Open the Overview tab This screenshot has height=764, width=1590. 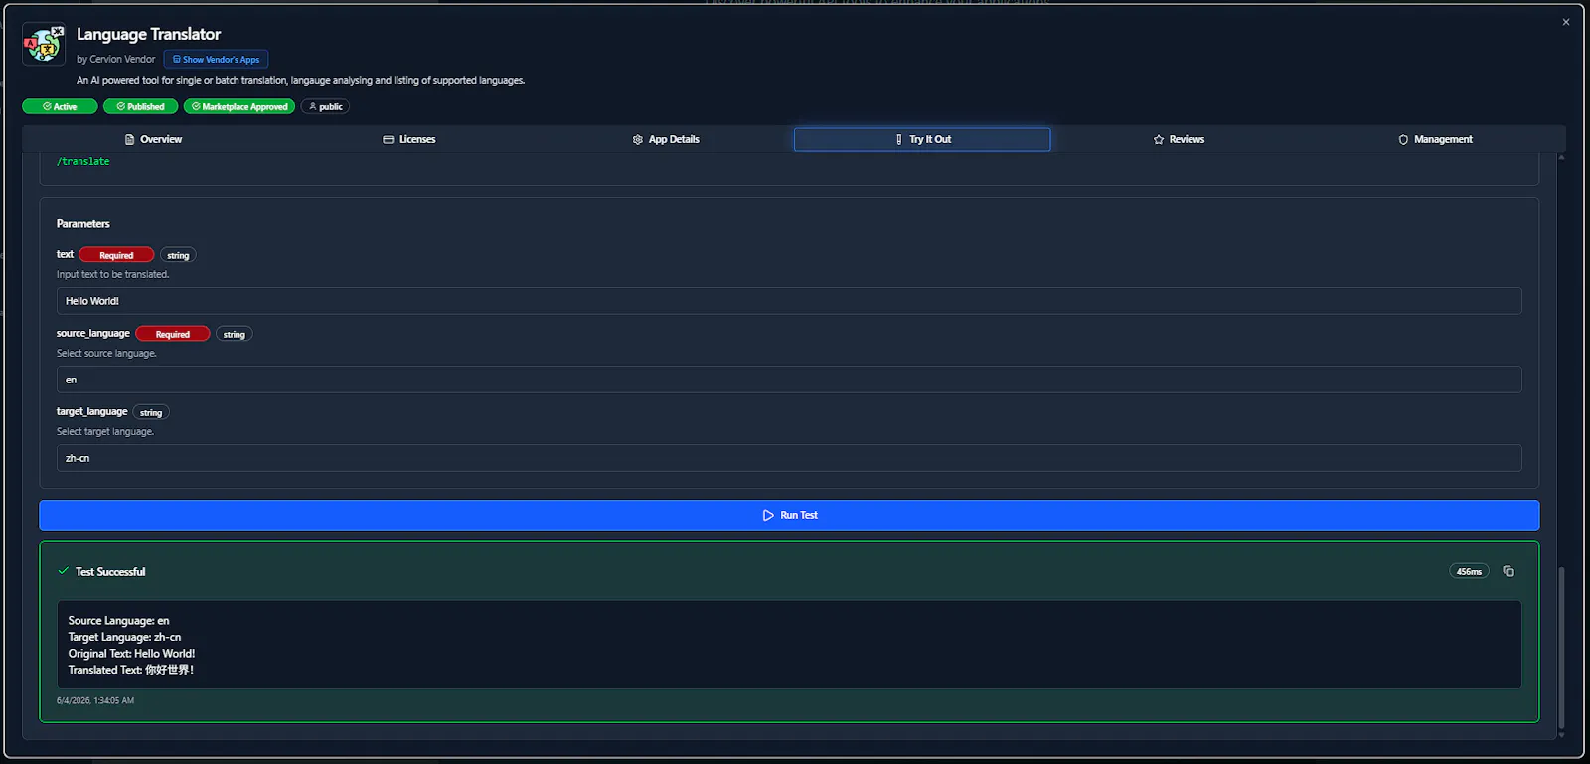point(153,139)
